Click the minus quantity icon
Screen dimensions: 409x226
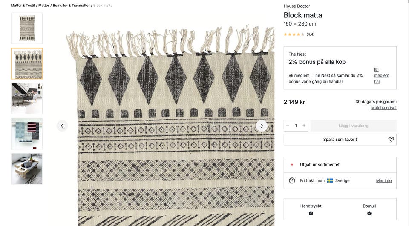click(x=288, y=126)
